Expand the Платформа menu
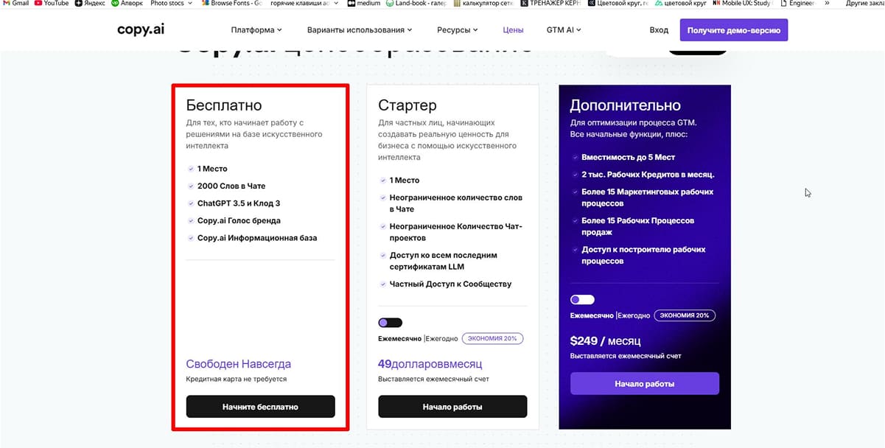885x448 pixels. [256, 30]
